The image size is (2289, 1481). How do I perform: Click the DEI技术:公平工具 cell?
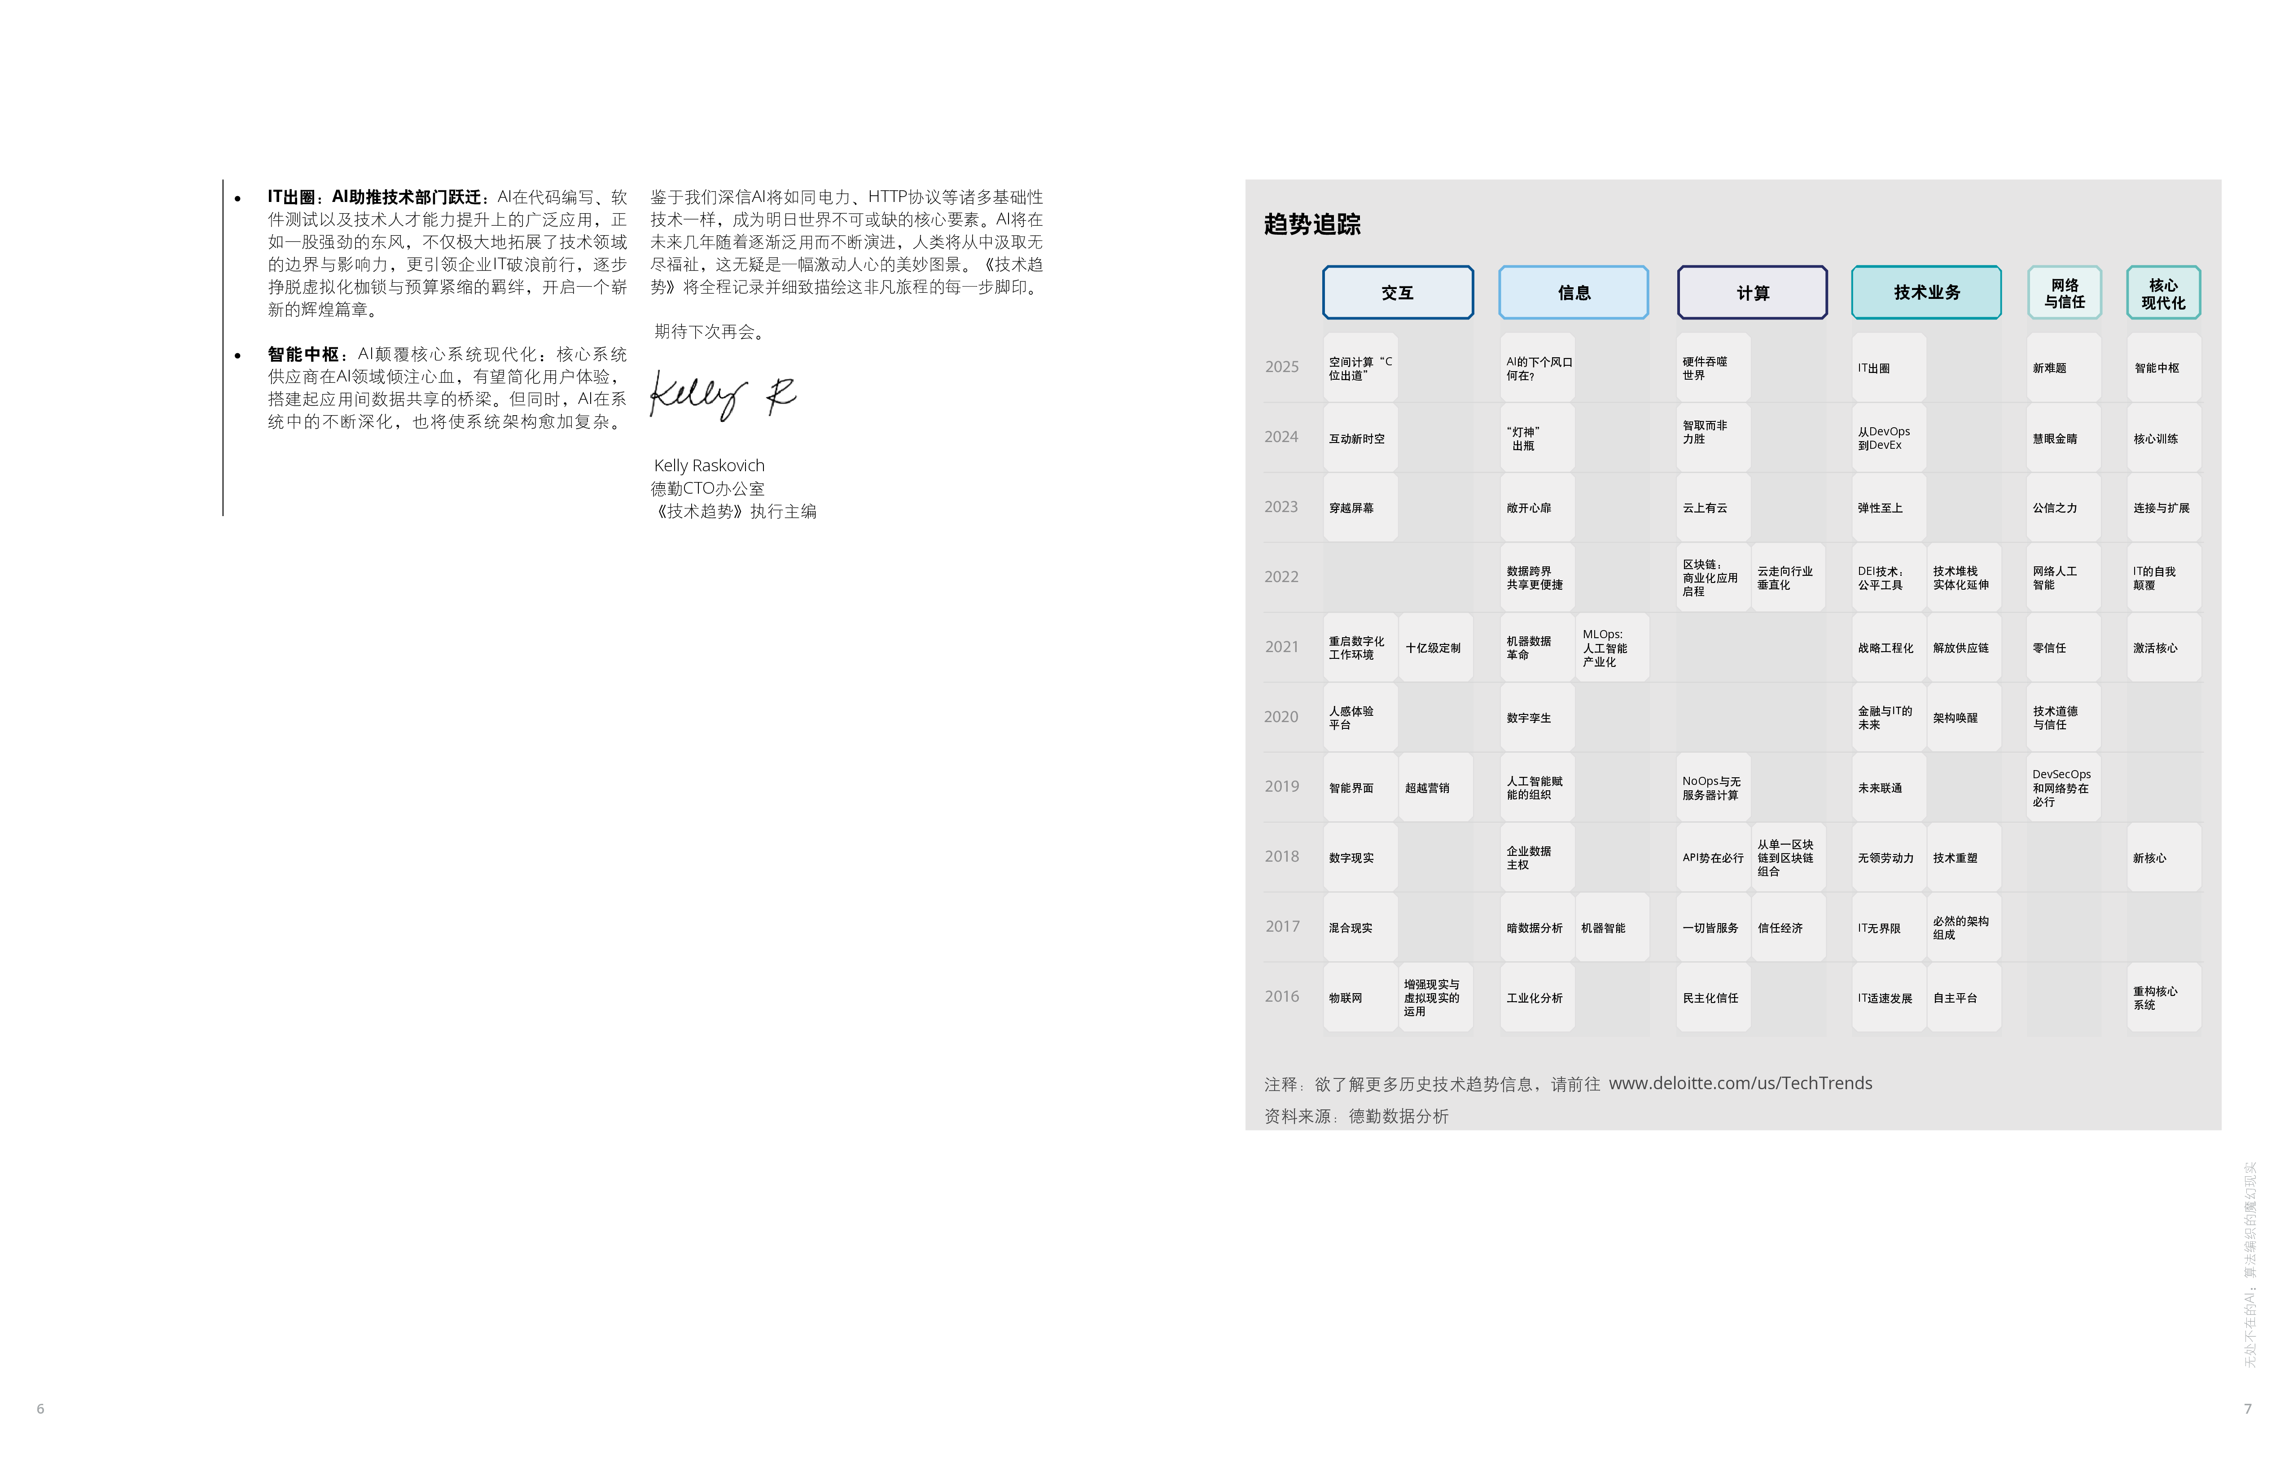coord(1889,577)
